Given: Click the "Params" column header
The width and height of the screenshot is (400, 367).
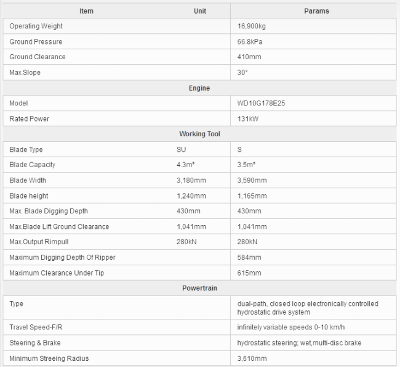Looking at the screenshot, I should 316,11.
